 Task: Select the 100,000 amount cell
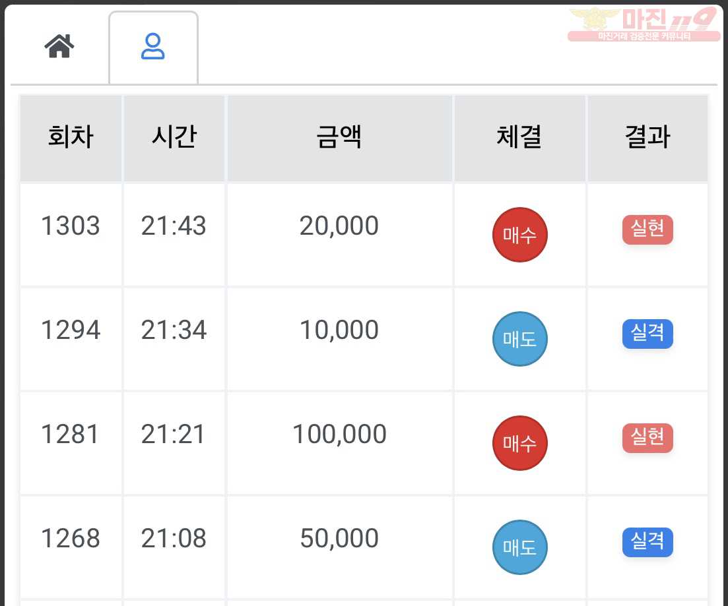coord(339,443)
